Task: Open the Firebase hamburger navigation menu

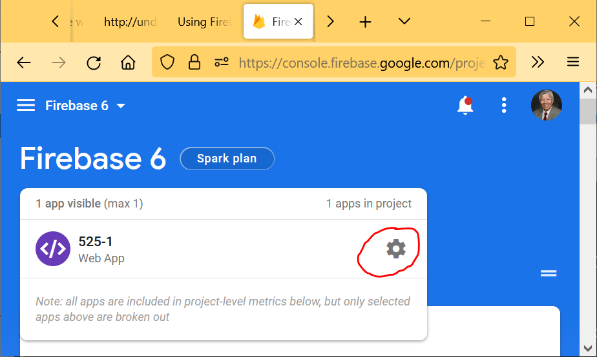Action: (26, 106)
